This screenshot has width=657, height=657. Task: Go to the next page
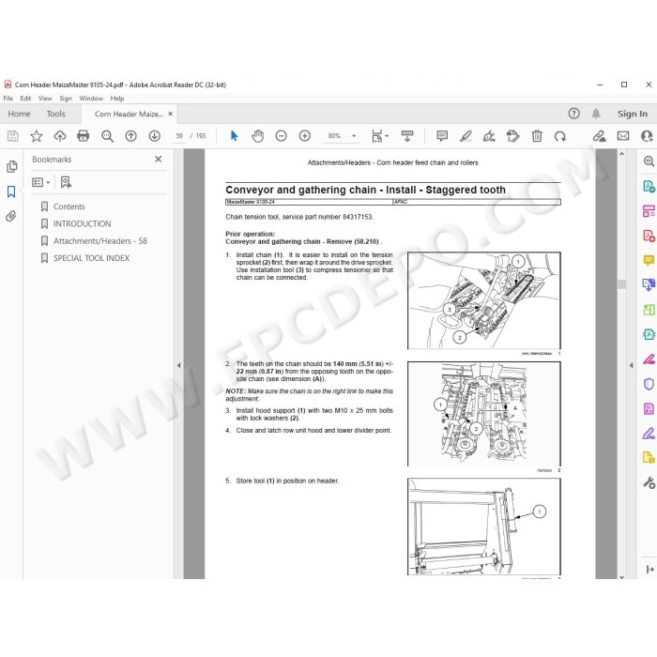pyautogui.click(x=155, y=136)
